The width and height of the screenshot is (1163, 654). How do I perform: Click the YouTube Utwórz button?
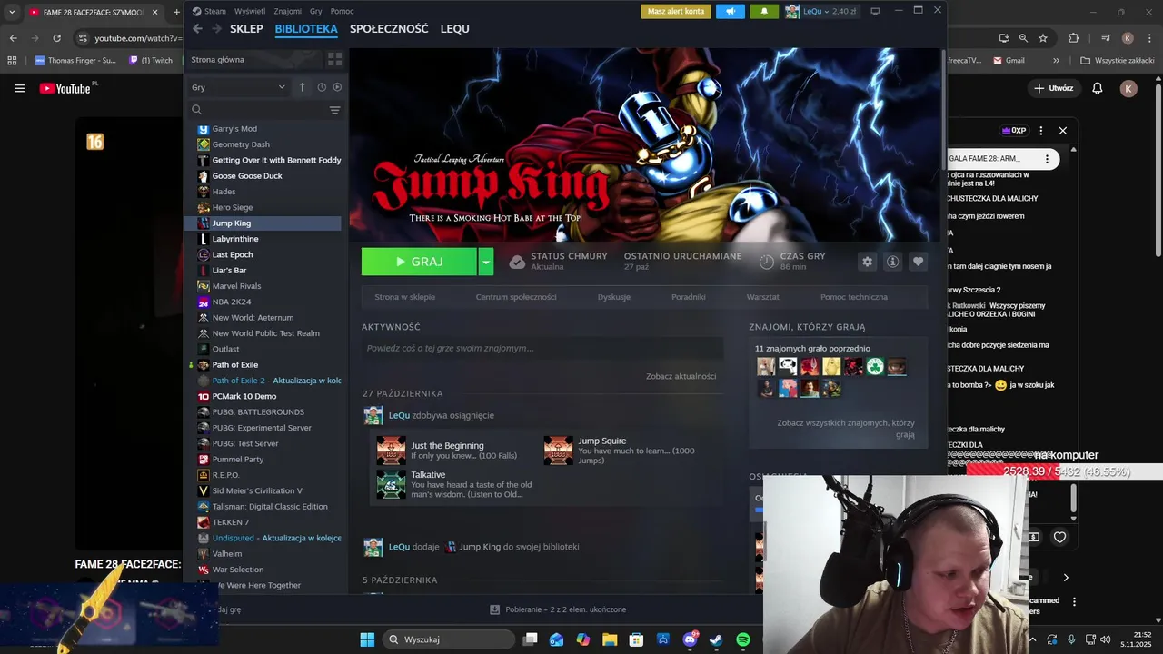[1054, 88]
